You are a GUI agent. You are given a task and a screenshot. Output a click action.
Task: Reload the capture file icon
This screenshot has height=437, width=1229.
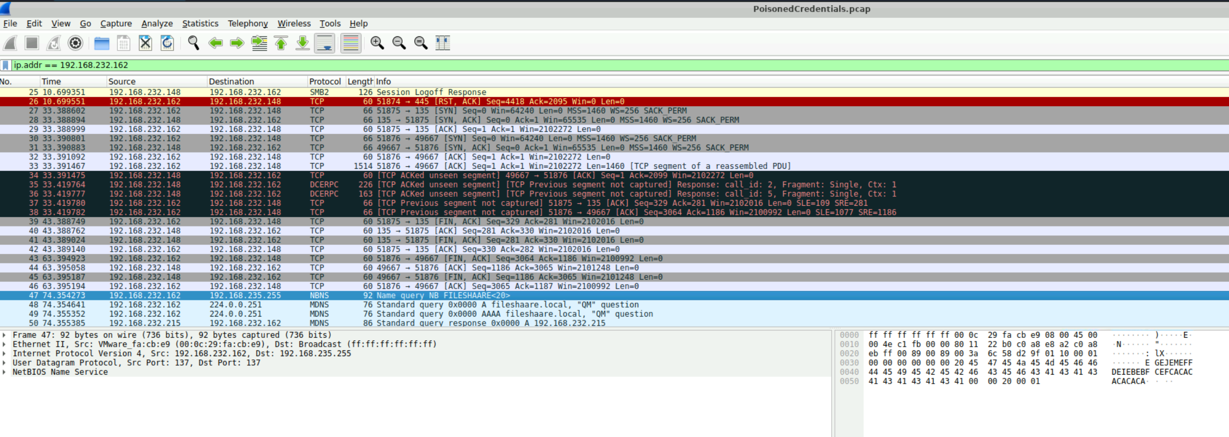pyautogui.click(x=167, y=43)
